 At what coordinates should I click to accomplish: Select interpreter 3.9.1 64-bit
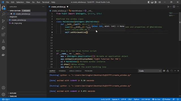[x=146, y=99]
